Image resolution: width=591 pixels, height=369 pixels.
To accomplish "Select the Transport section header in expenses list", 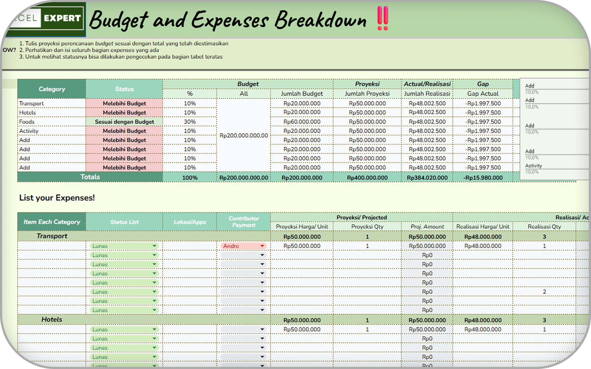I will pos(52,236).
